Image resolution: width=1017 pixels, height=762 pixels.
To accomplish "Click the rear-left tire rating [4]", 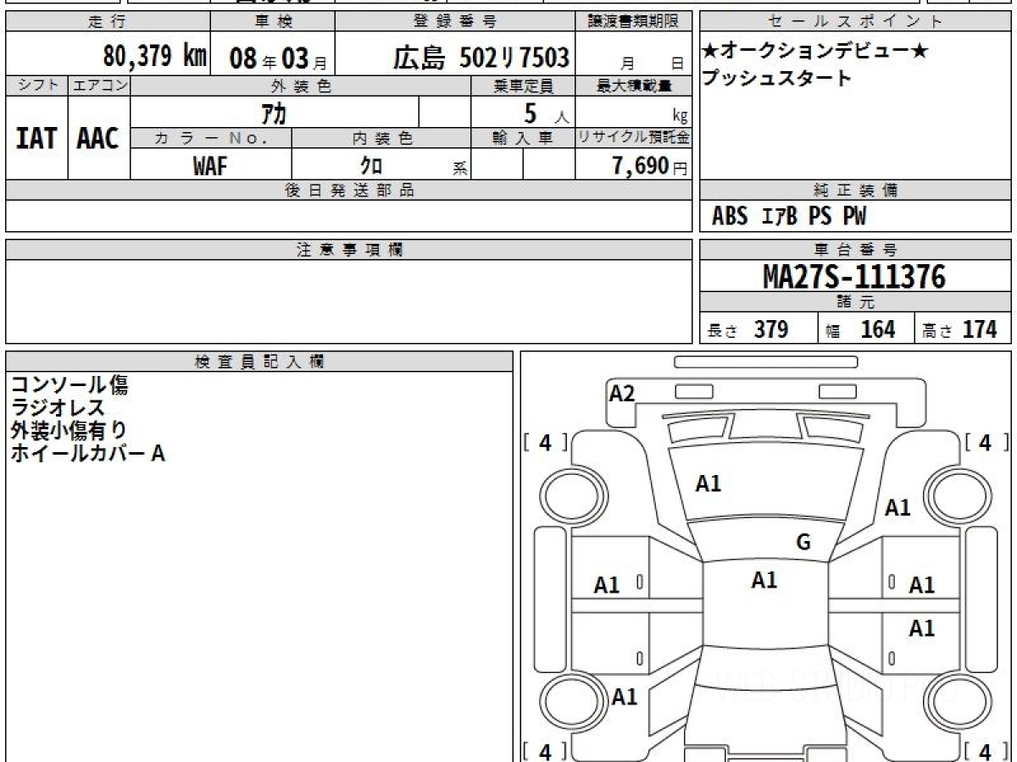I will pos(545,751).
